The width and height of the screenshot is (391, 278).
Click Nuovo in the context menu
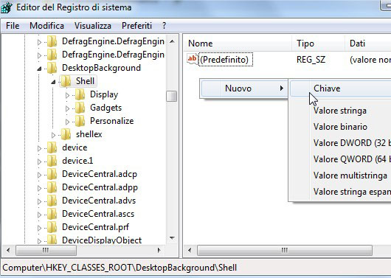click(x=244, y=88)
